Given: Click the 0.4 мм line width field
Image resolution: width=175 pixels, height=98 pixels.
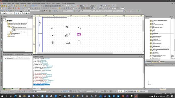Looking at the screenshot, I should (27, 11).
